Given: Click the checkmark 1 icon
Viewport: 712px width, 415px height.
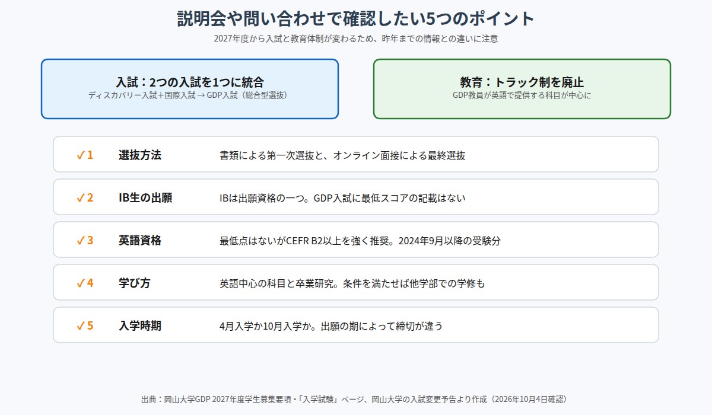Looking at the screenshot, I should point(85,155).
